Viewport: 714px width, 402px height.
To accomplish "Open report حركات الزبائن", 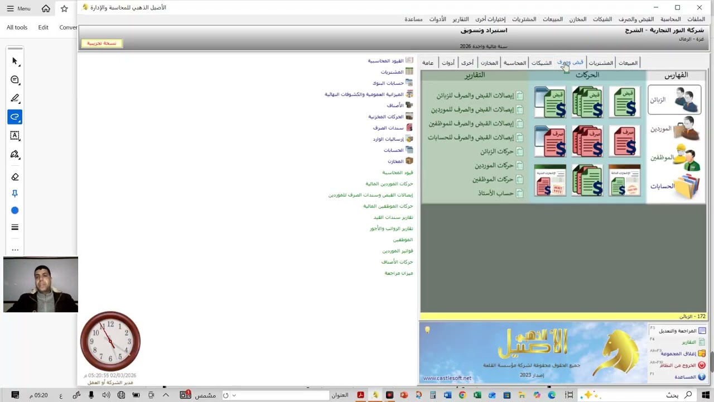I will pos(501,151).
